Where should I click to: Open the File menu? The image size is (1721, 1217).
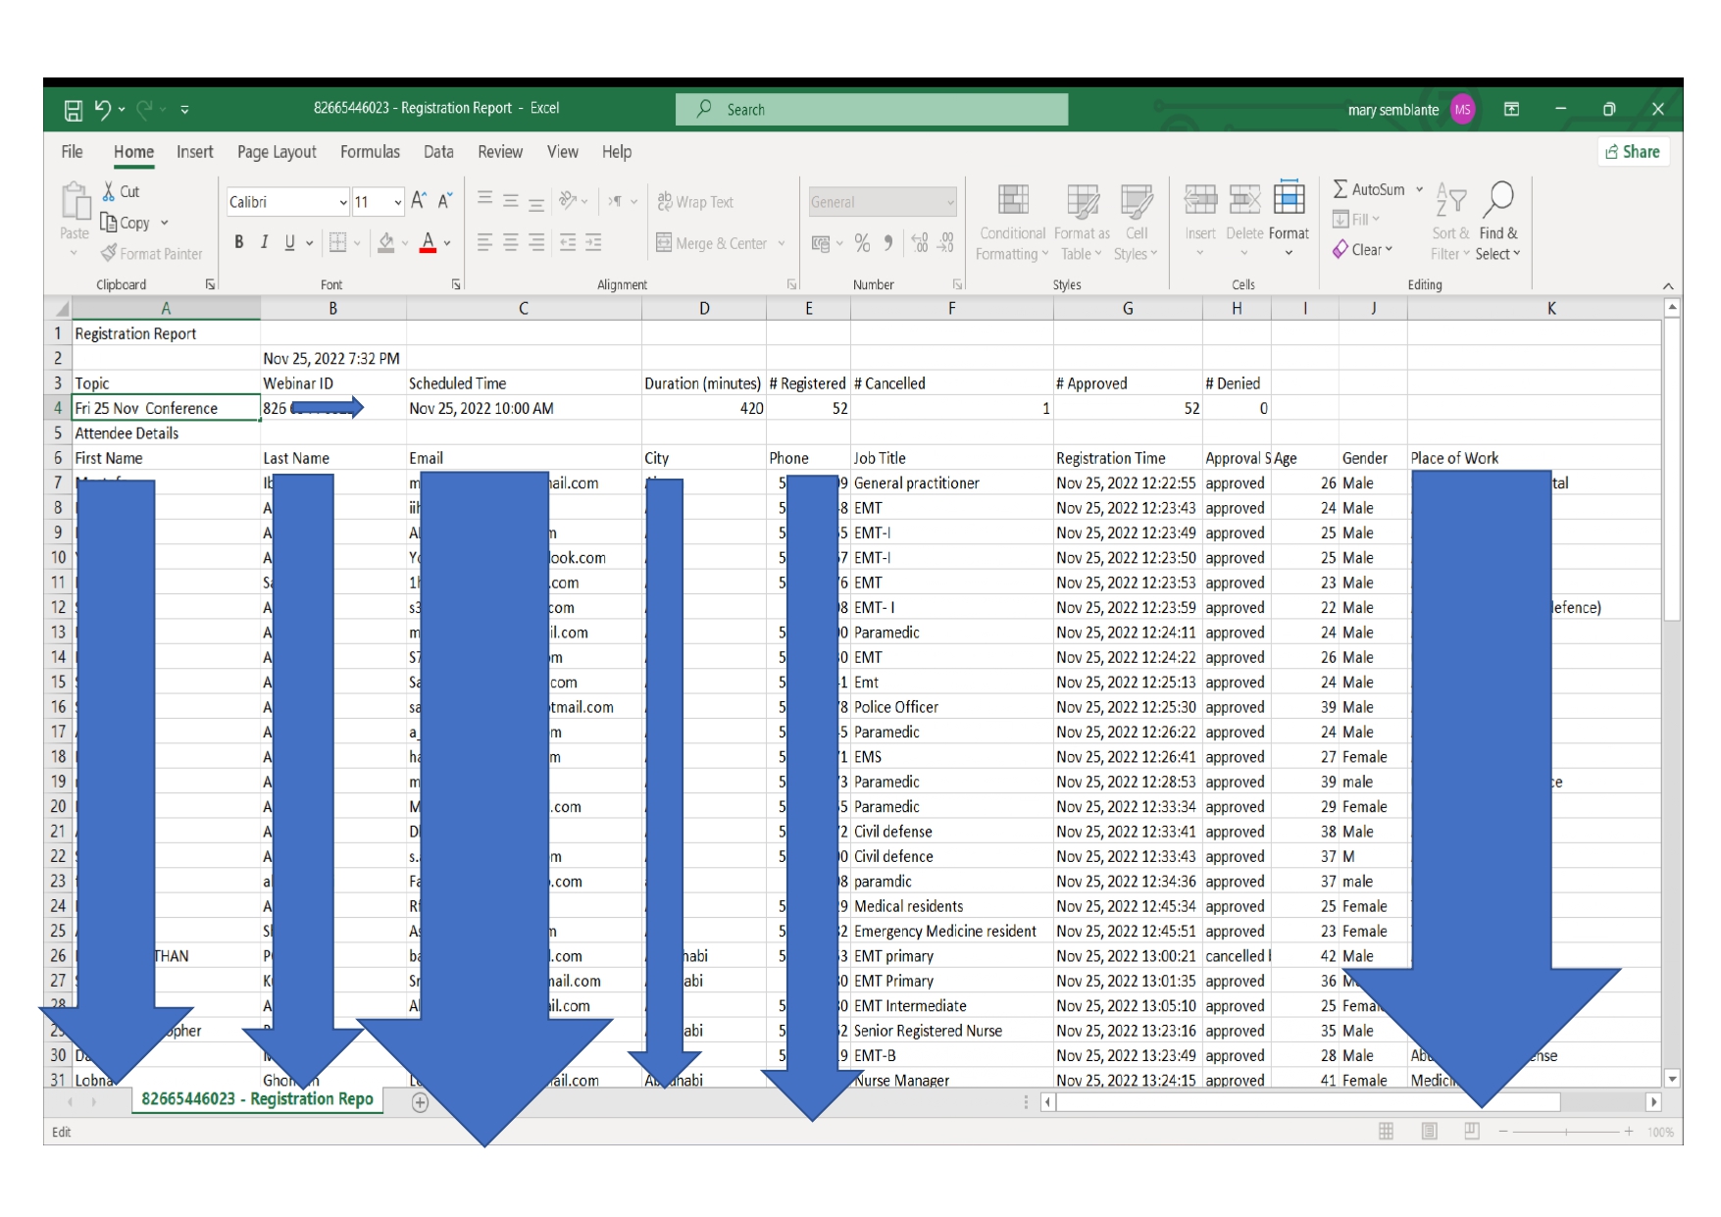pos(72,152)
